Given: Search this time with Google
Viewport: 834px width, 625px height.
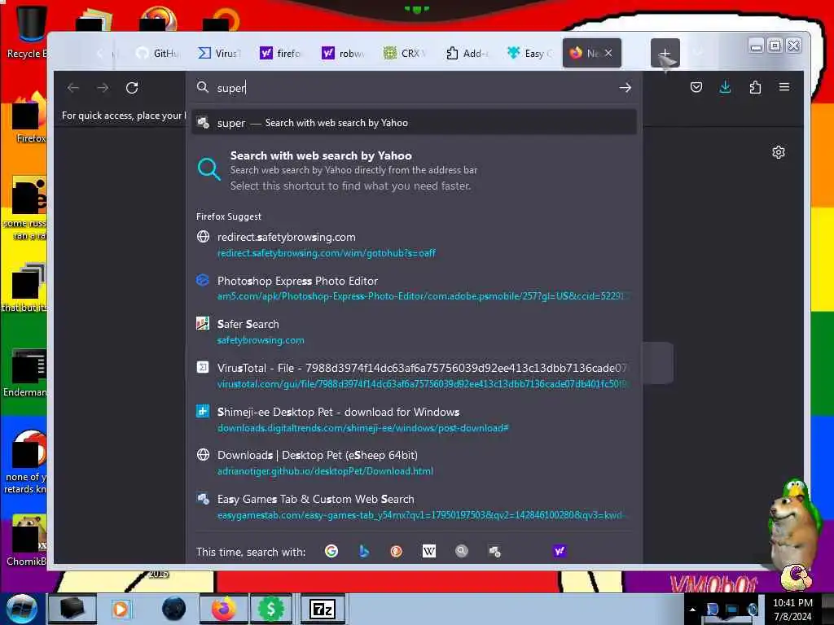Looking at the screenshot, I should coord(331,551).
